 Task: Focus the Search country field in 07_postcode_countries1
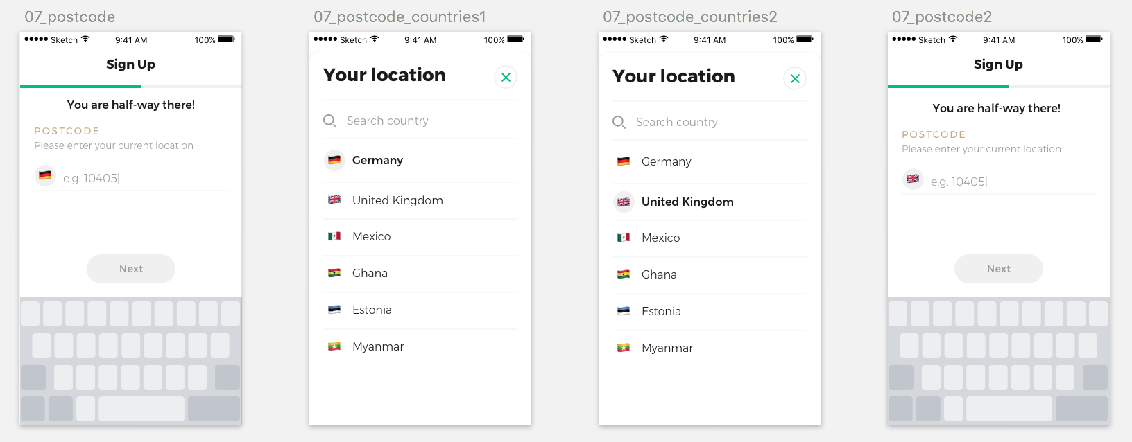pyautogui.click(x=420, y=121)
